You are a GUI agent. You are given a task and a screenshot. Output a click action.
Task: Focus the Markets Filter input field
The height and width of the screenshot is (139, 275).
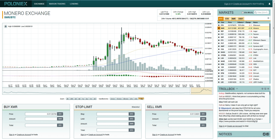[x=261, y=12]
